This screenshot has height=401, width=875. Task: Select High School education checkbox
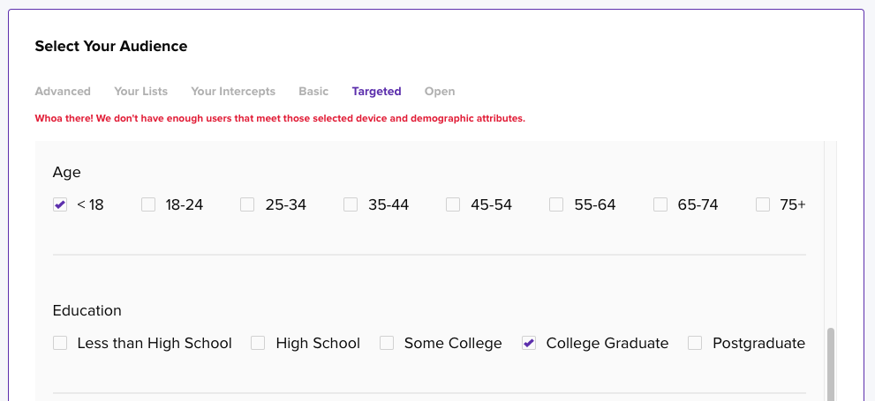click(x=258, y=343)
